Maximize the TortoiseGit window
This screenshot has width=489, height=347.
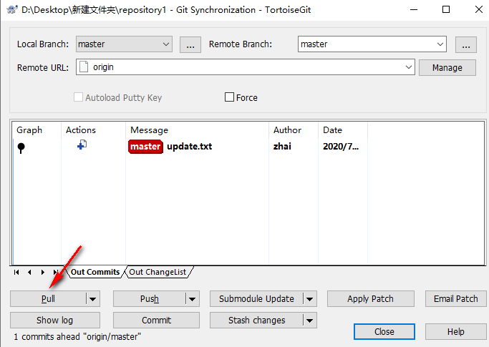[x=446, y=9]
